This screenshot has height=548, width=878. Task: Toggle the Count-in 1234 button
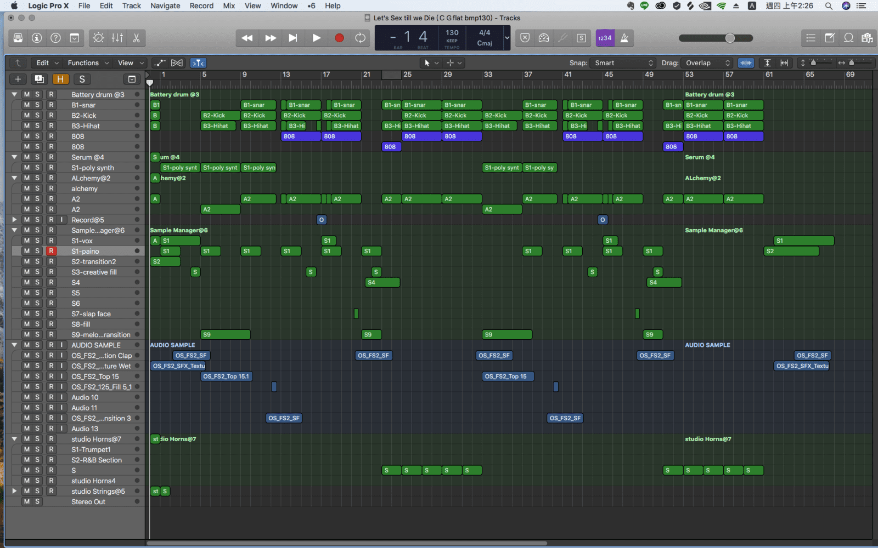pos(605,38)
